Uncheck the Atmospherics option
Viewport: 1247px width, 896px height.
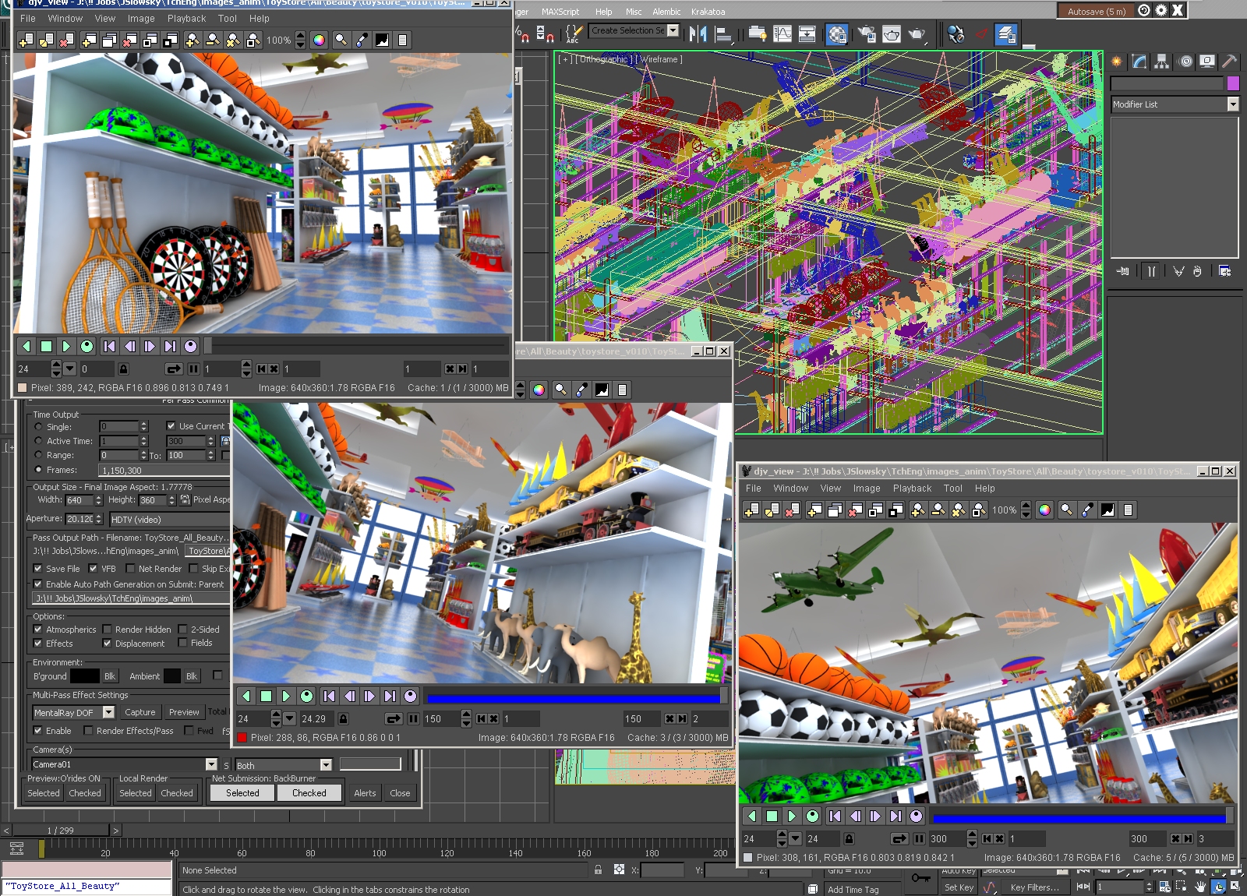pyautogui.click(x=37, y=630)
